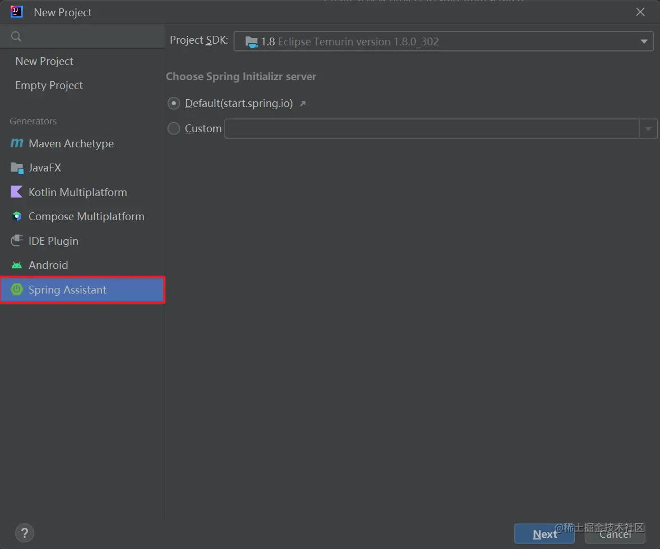This screenshot has height=549, width=660.
Task: Click the IDE Plugin plug icon
Action: click(x=17, y=240)
